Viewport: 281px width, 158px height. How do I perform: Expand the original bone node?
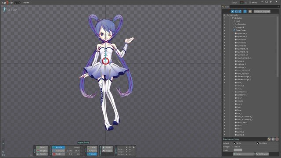click(234, 27)
